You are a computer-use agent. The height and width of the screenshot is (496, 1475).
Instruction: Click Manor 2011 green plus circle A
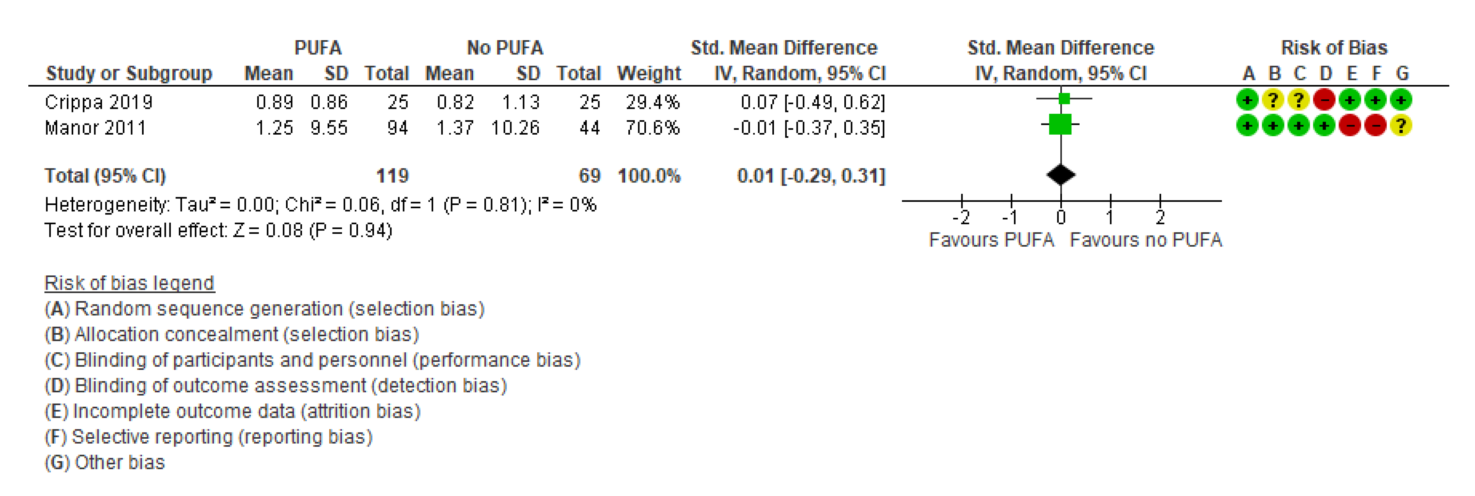[x=1247, y=125]
